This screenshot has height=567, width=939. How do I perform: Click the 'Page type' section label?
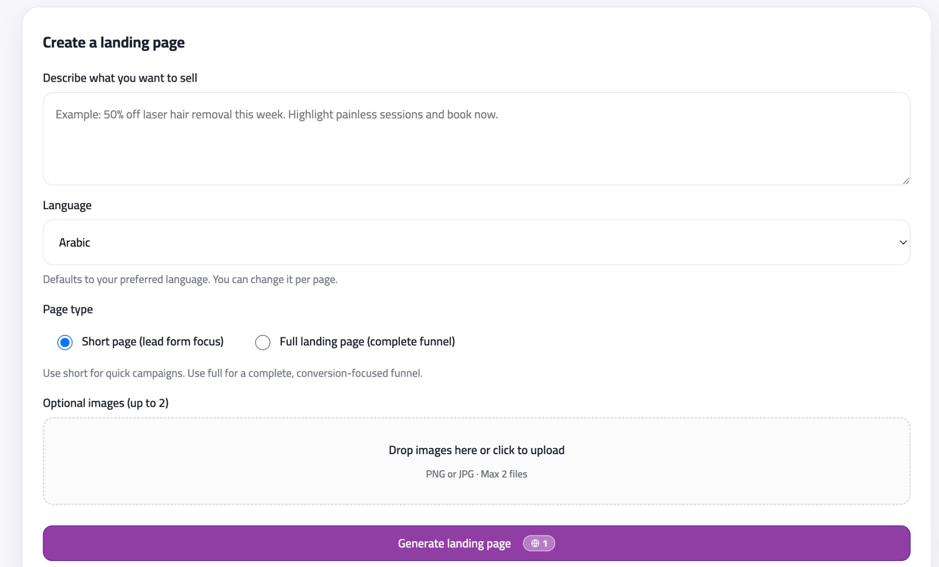click(x=68, y=309)
